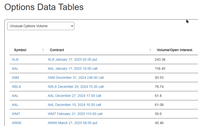
Task: Open IWM December 31, 2024 248.00 call
Action: (76, 78)
